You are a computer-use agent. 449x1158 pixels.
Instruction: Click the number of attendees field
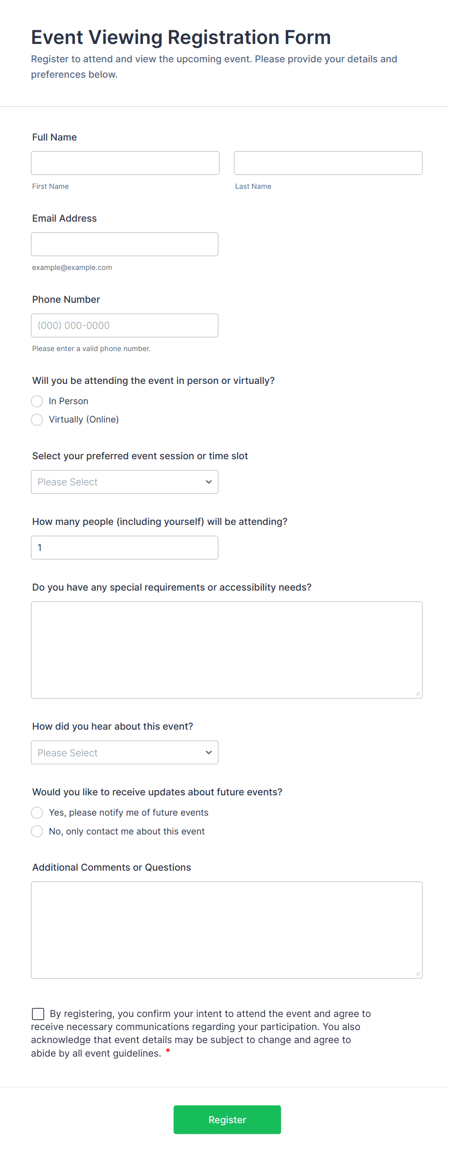[x=125, y=548]
